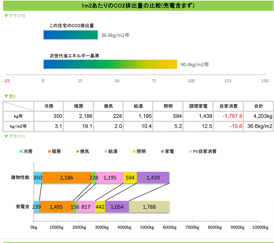274x243 pixels.
Task: Click the 150 tick label on graph 10 axis
Action: pyautogui.click(x=265, y=81)
